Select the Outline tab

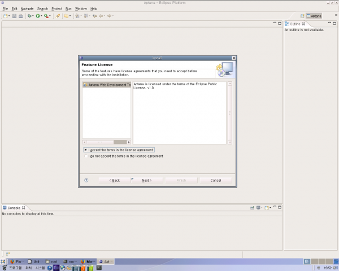pyautogui.click(x=295, y=24)
